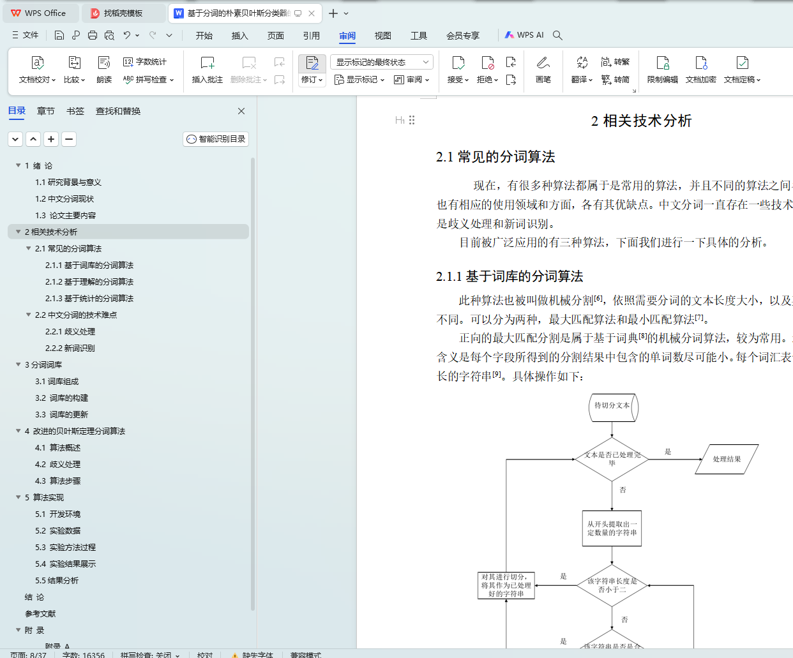Jump to 5.4 实验结果展示 section
793x658 pixels.
[65, 564]
